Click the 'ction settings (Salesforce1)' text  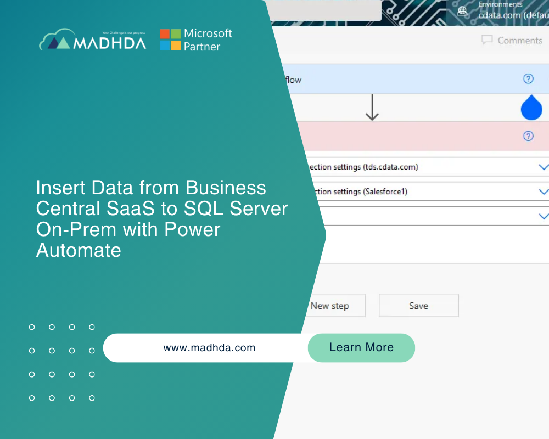361,192
